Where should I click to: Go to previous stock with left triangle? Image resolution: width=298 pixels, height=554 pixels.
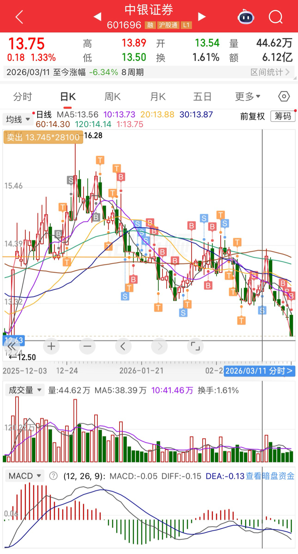[97, 16]
